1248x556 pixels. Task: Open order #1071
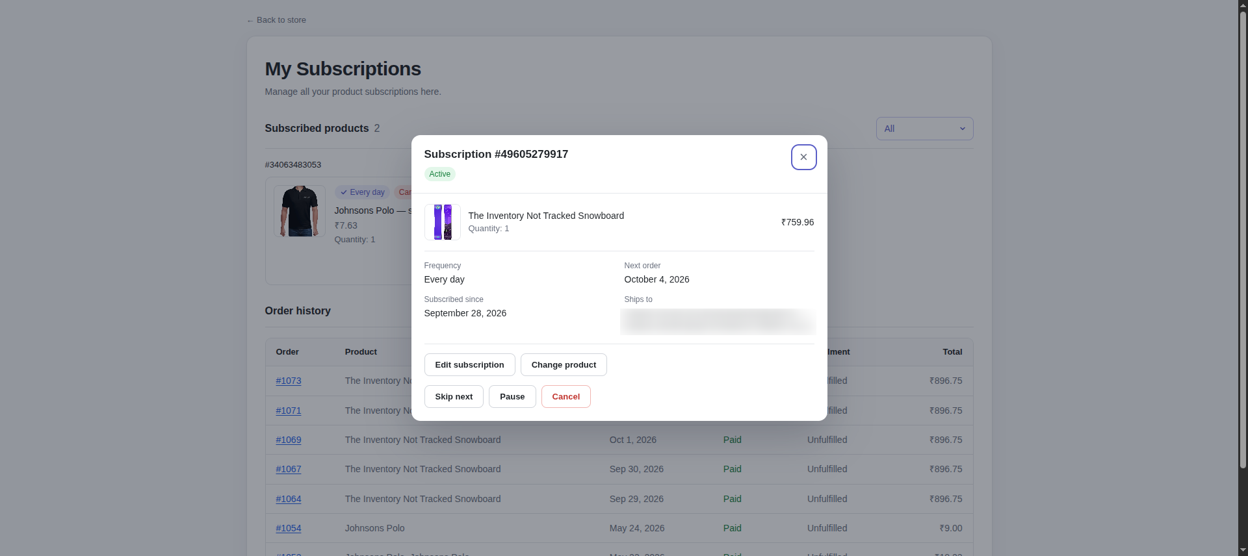coord(289,411)
